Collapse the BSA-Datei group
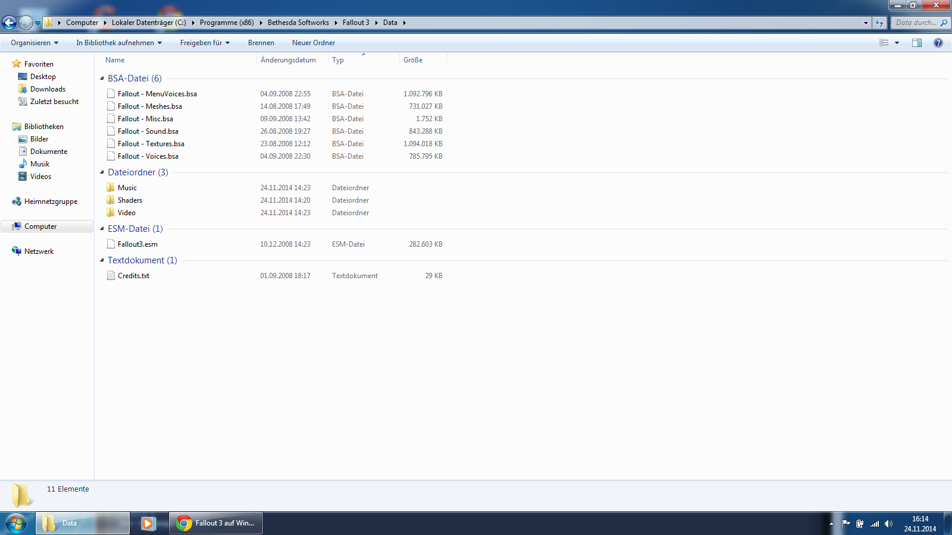The height and width of the screenshot is (535, 952). click(x=102, y=78)
